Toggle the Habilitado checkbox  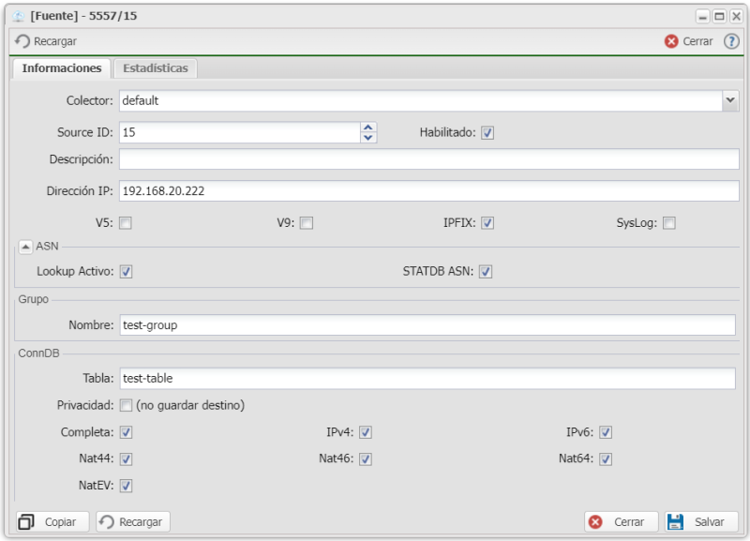487,133
